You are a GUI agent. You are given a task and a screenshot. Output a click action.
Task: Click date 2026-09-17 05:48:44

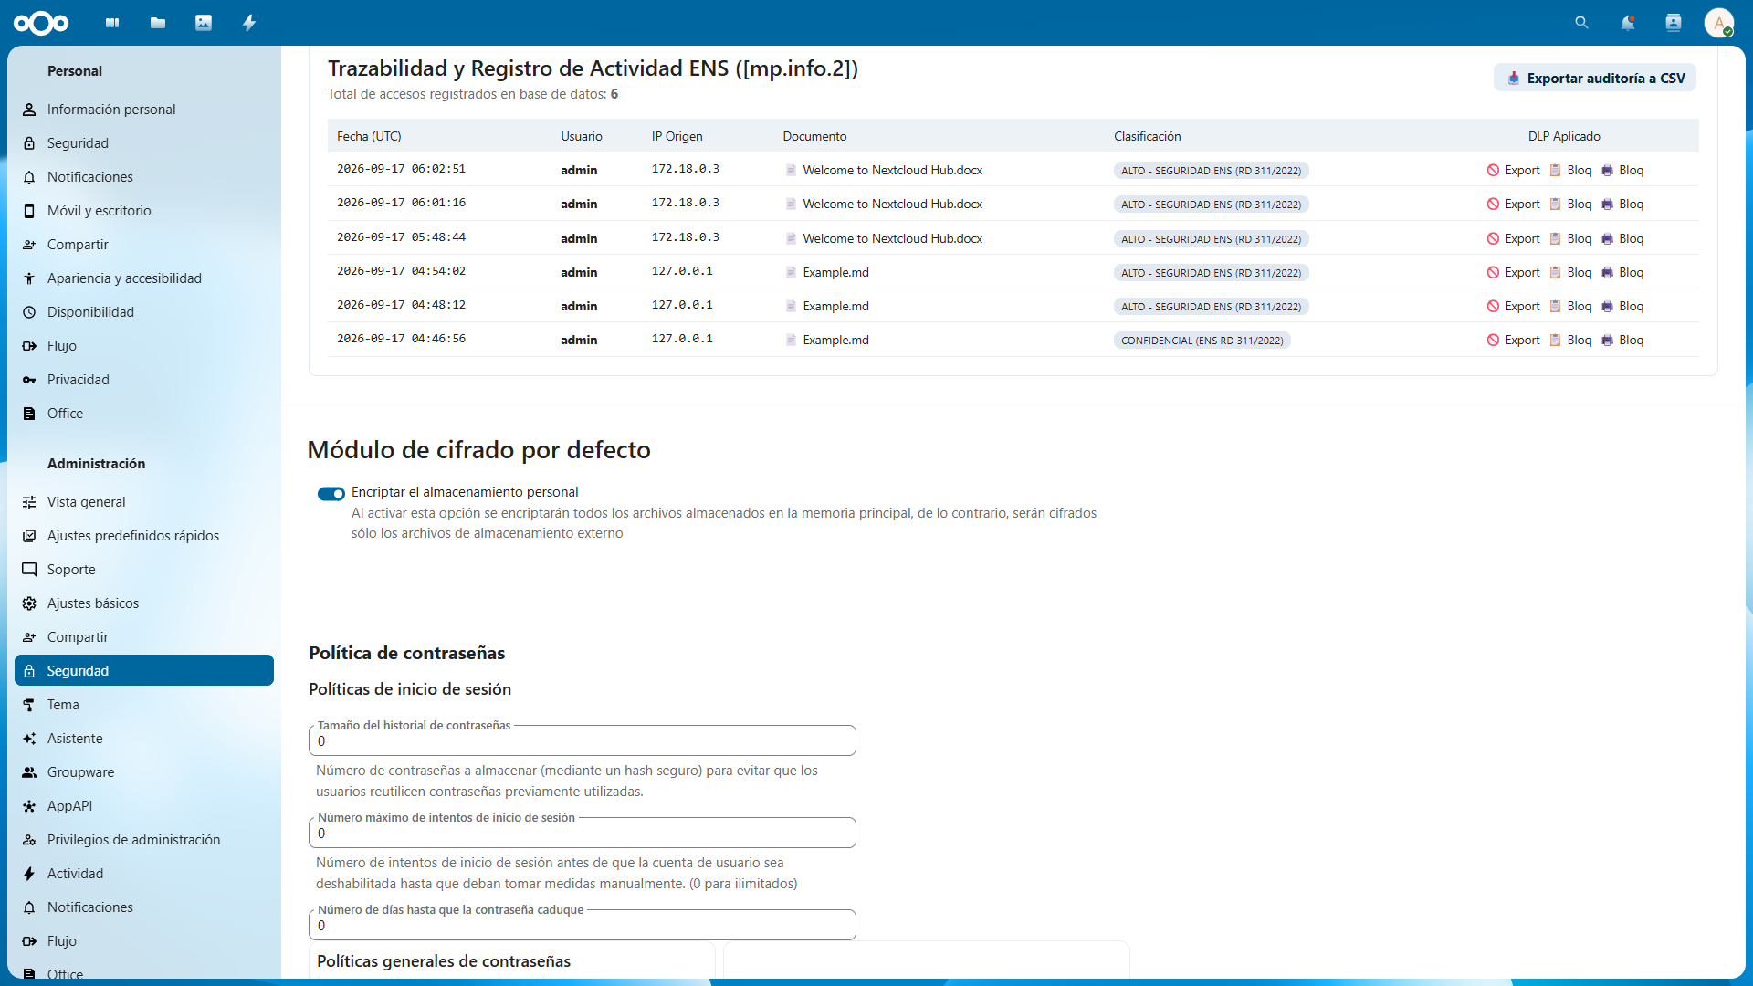point(401,237)
